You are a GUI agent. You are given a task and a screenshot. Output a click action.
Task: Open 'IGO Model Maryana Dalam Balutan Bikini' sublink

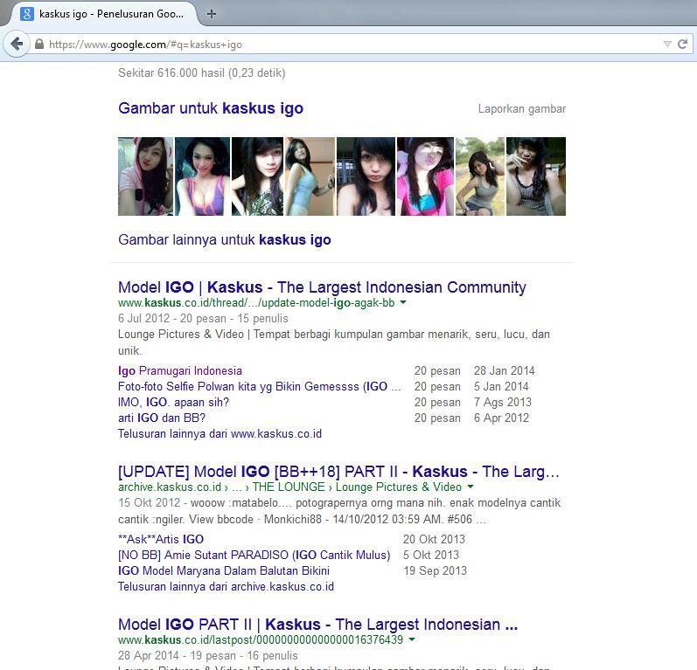coord(224,570)
